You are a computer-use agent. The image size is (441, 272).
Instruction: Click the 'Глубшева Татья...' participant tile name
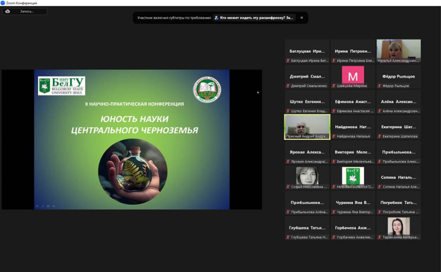pyautogui.click(x=307, y=228)
